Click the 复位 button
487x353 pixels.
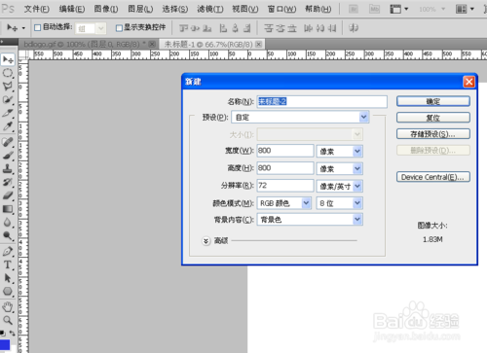tap(433, 118)
